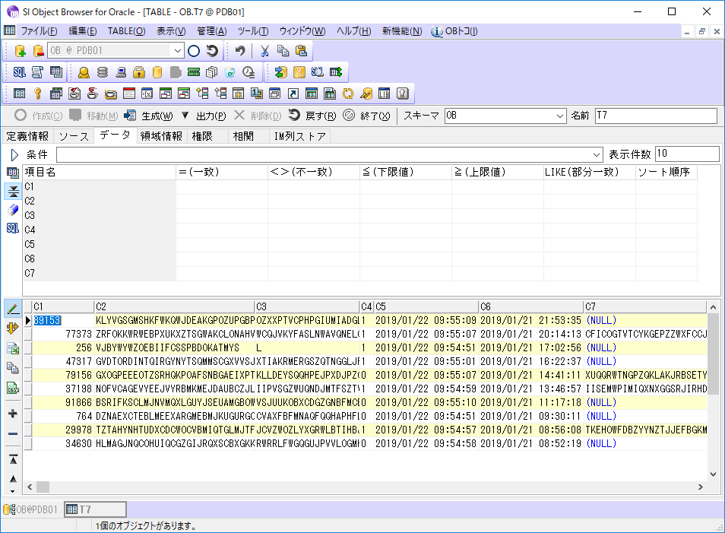Image resolution: width=725 pixels, height=533 pixels.
Task: Open the 管理(A) menu
Action: (211, 31)
